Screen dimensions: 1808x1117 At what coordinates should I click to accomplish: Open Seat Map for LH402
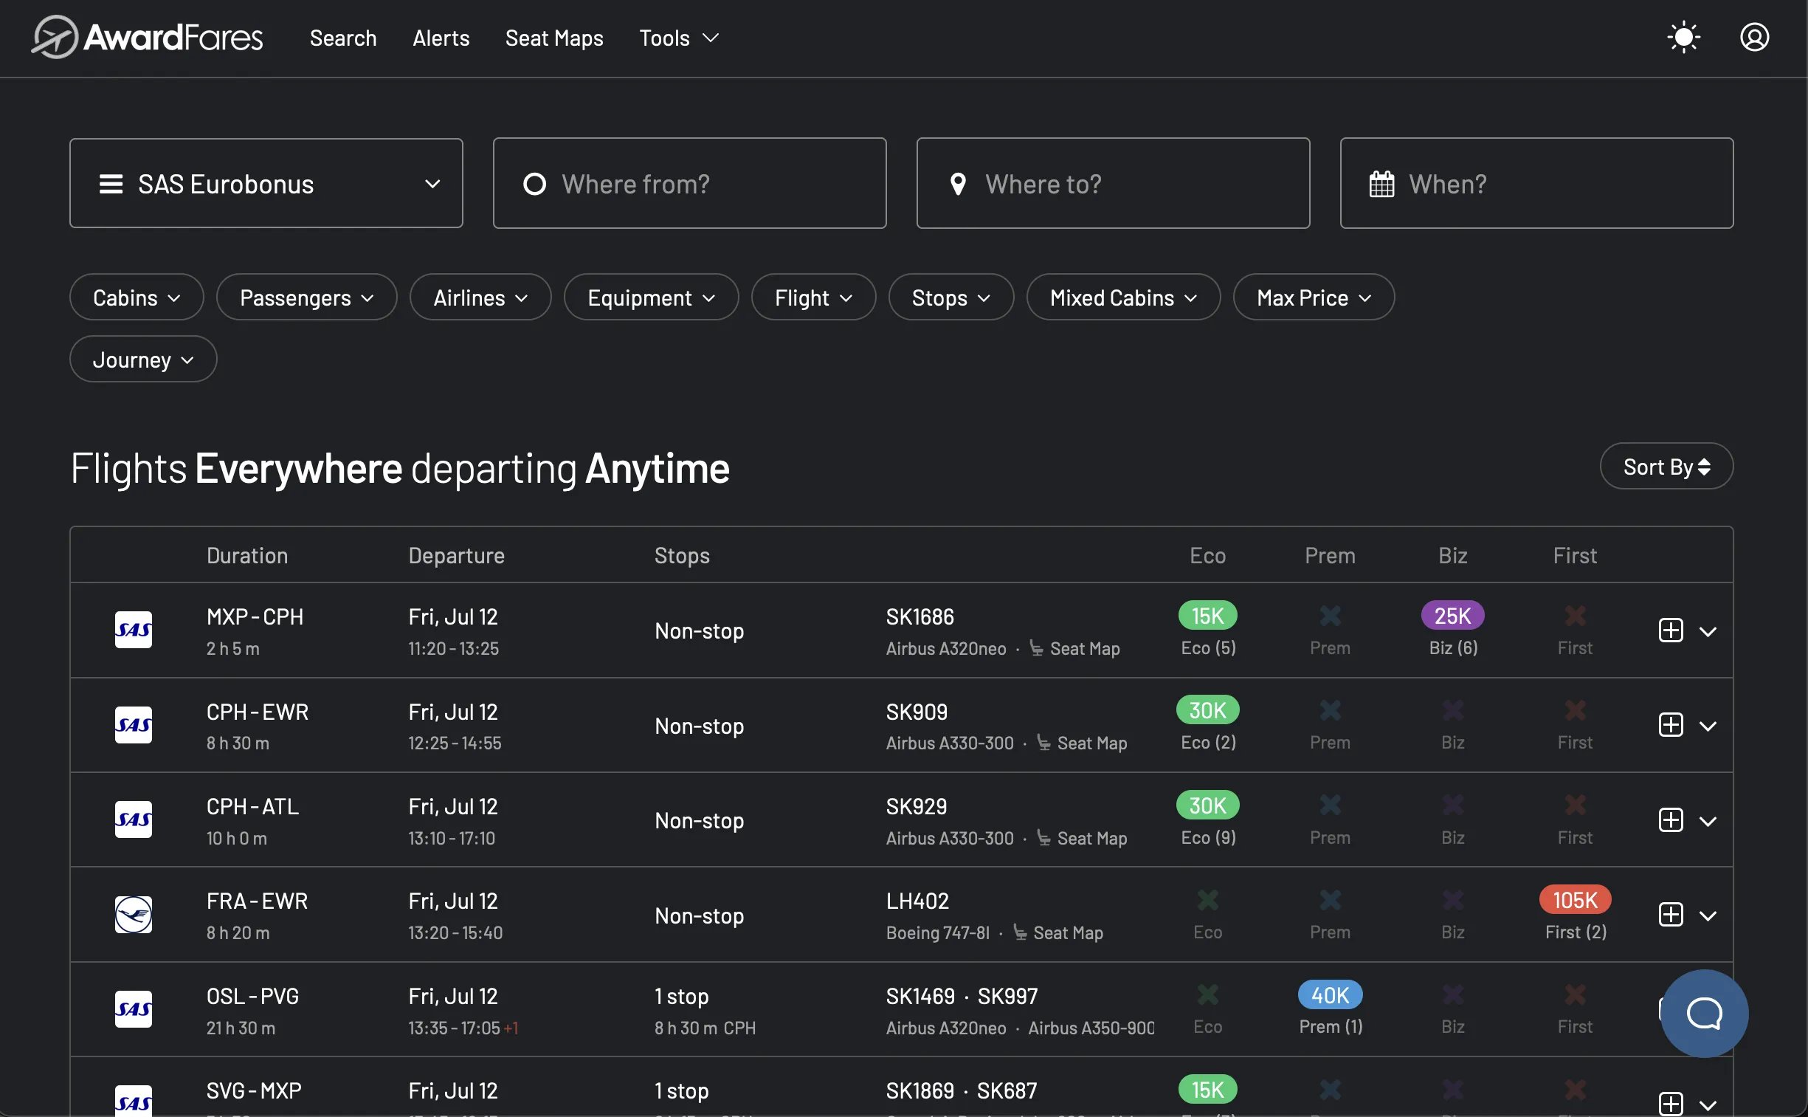pos(1059,933)
